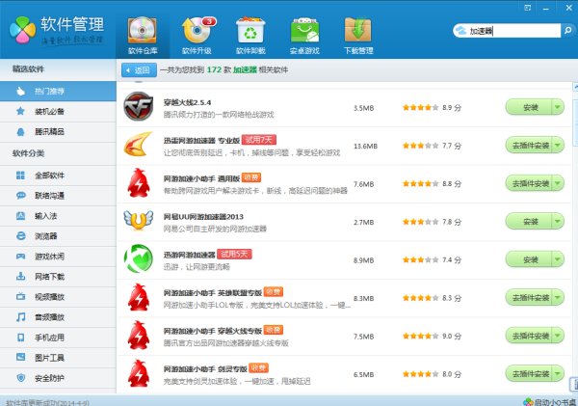Expand install arrow for 网易UU网游加速器2013

click(x=558, y=222)
